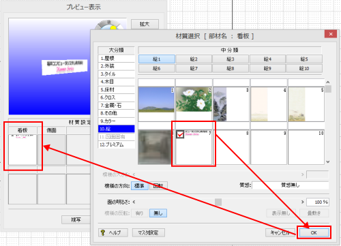341x246 pixels.
Task: Click the brightness slider handle
Action: click(218, 202)
